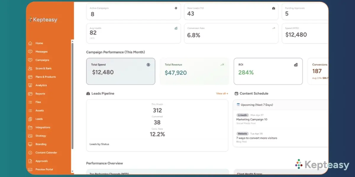The height and width of the screenshot is (177, 355).
Task: Open the Active Campaigns stat card
Action: (x=134, y=12)
